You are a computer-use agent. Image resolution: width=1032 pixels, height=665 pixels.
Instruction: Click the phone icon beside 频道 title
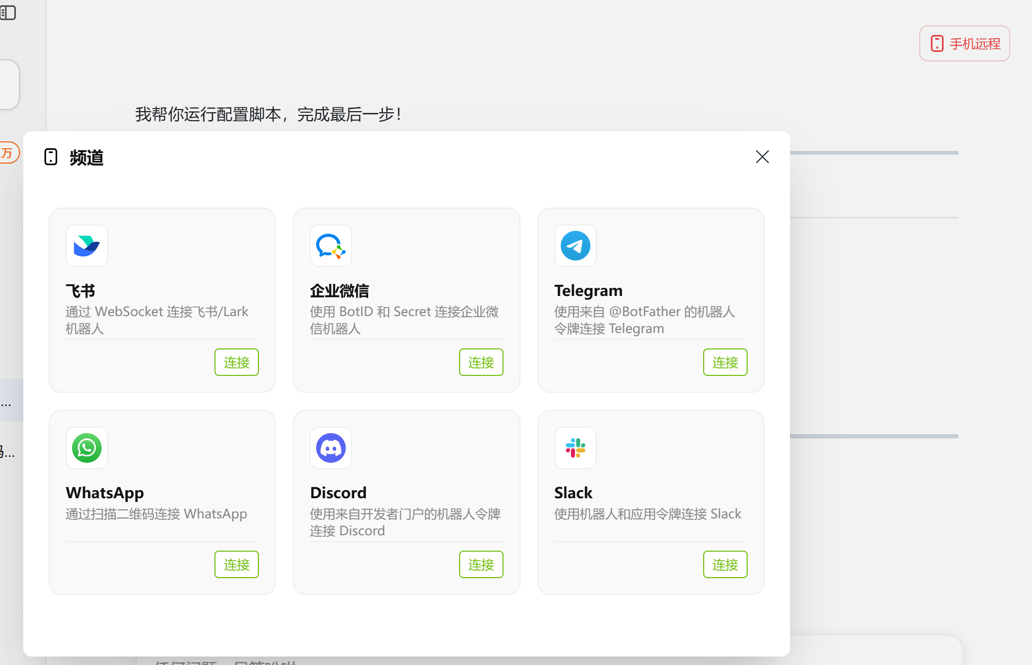coord(51,157)
